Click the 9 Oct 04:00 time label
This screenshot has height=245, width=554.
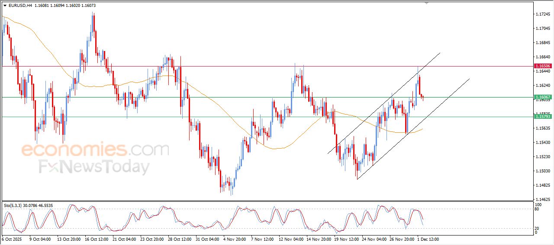(x=40, y=239)
